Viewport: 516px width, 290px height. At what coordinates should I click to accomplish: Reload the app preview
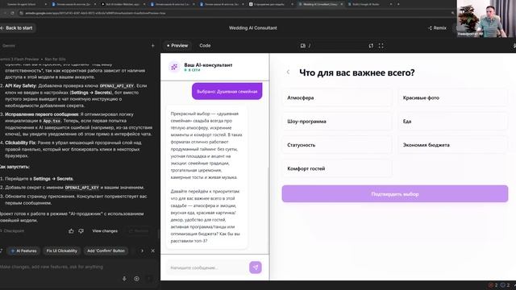tap(371, 46)
